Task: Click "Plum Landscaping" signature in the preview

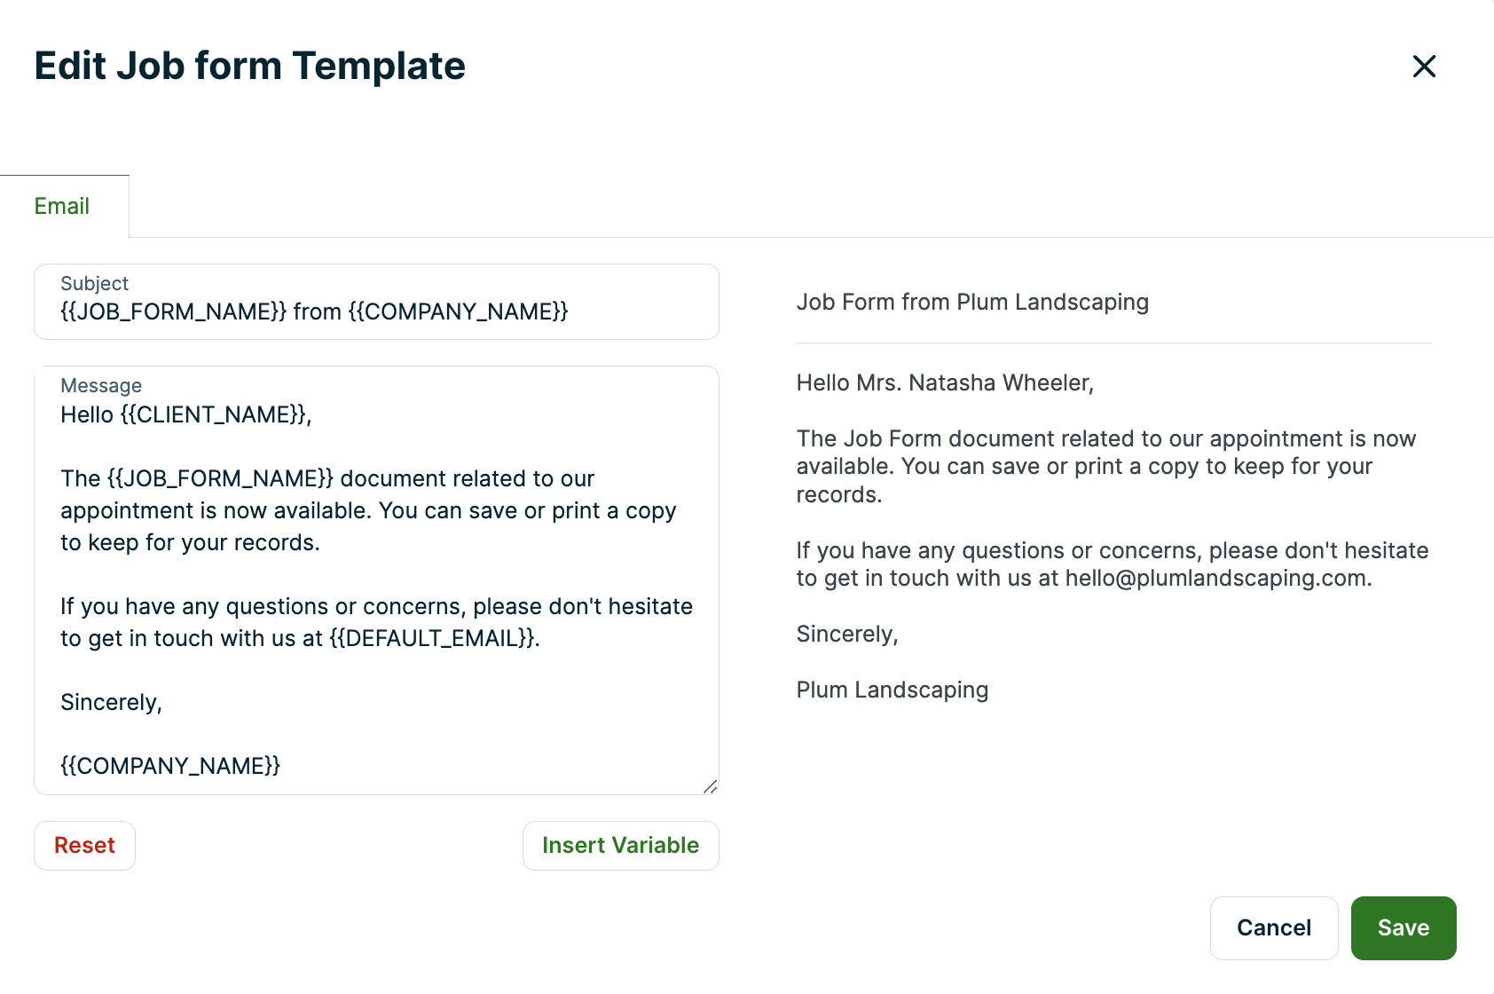Action: click(892, 690)
